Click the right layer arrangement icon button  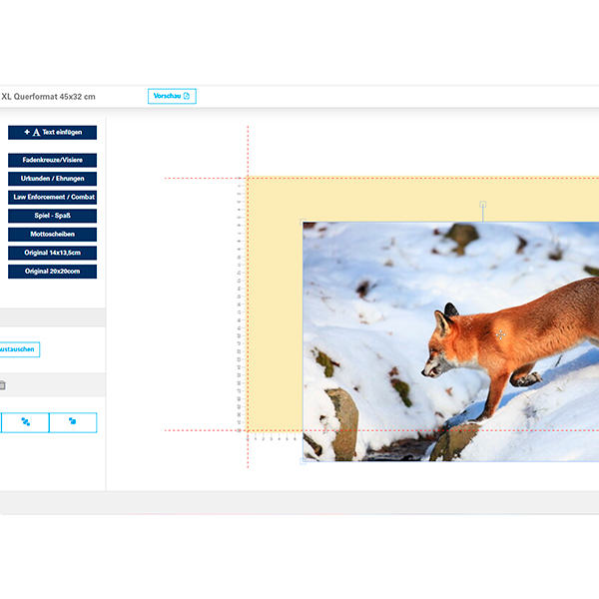(73, 422)
